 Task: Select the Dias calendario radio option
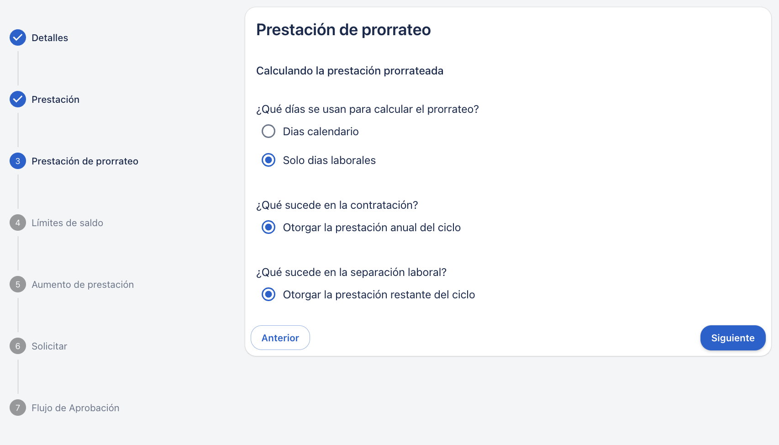click(268, 131)
